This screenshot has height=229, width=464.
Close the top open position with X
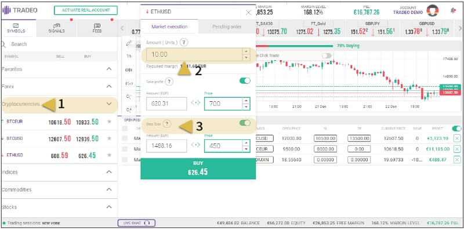(457, 138)
